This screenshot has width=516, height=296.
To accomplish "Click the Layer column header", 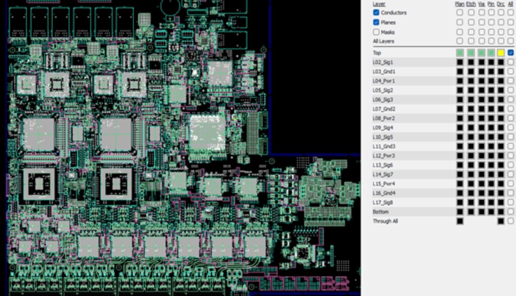I will click(379, 4).
